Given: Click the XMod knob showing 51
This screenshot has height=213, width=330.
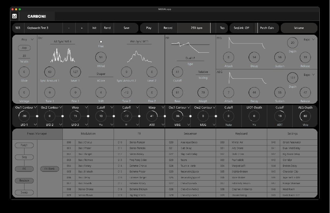Looking at the screenshot, I should tap(101, 57).
